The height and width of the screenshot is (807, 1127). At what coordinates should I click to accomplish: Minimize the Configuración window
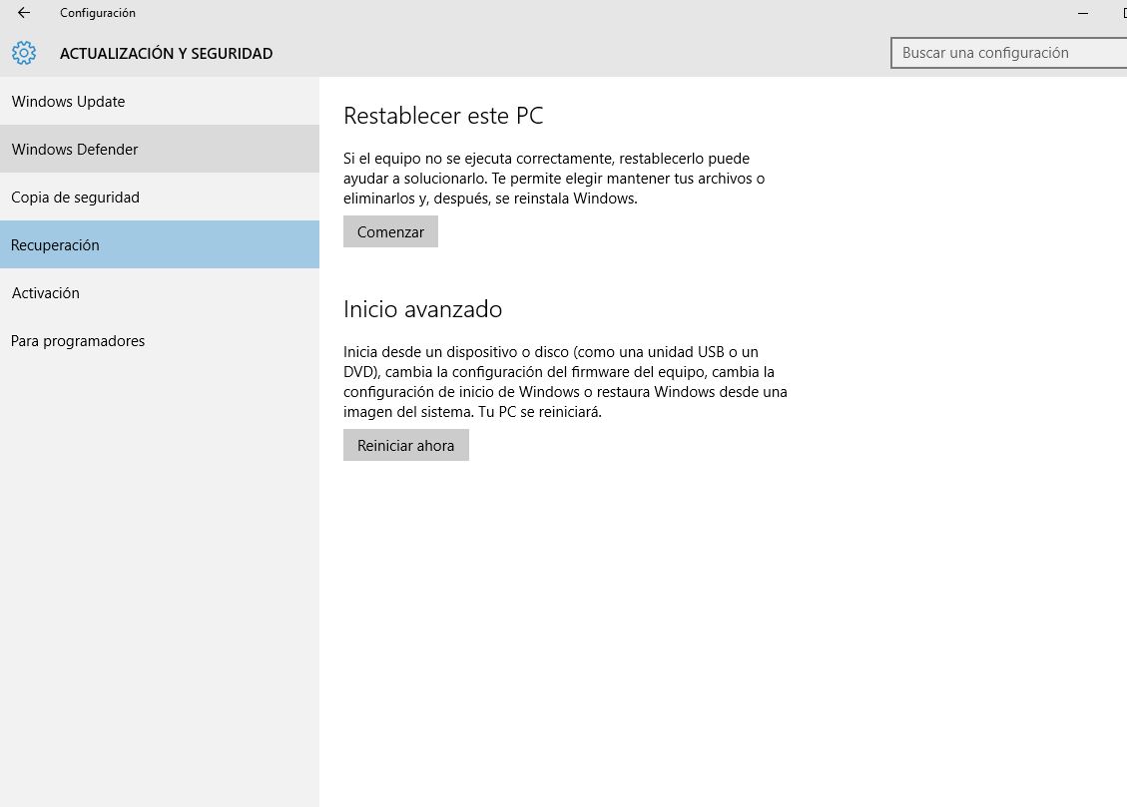click(1083, 13)
